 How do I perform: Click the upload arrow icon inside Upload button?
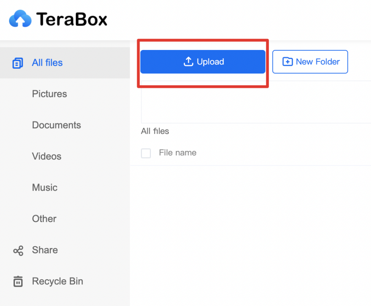[189, 61]
